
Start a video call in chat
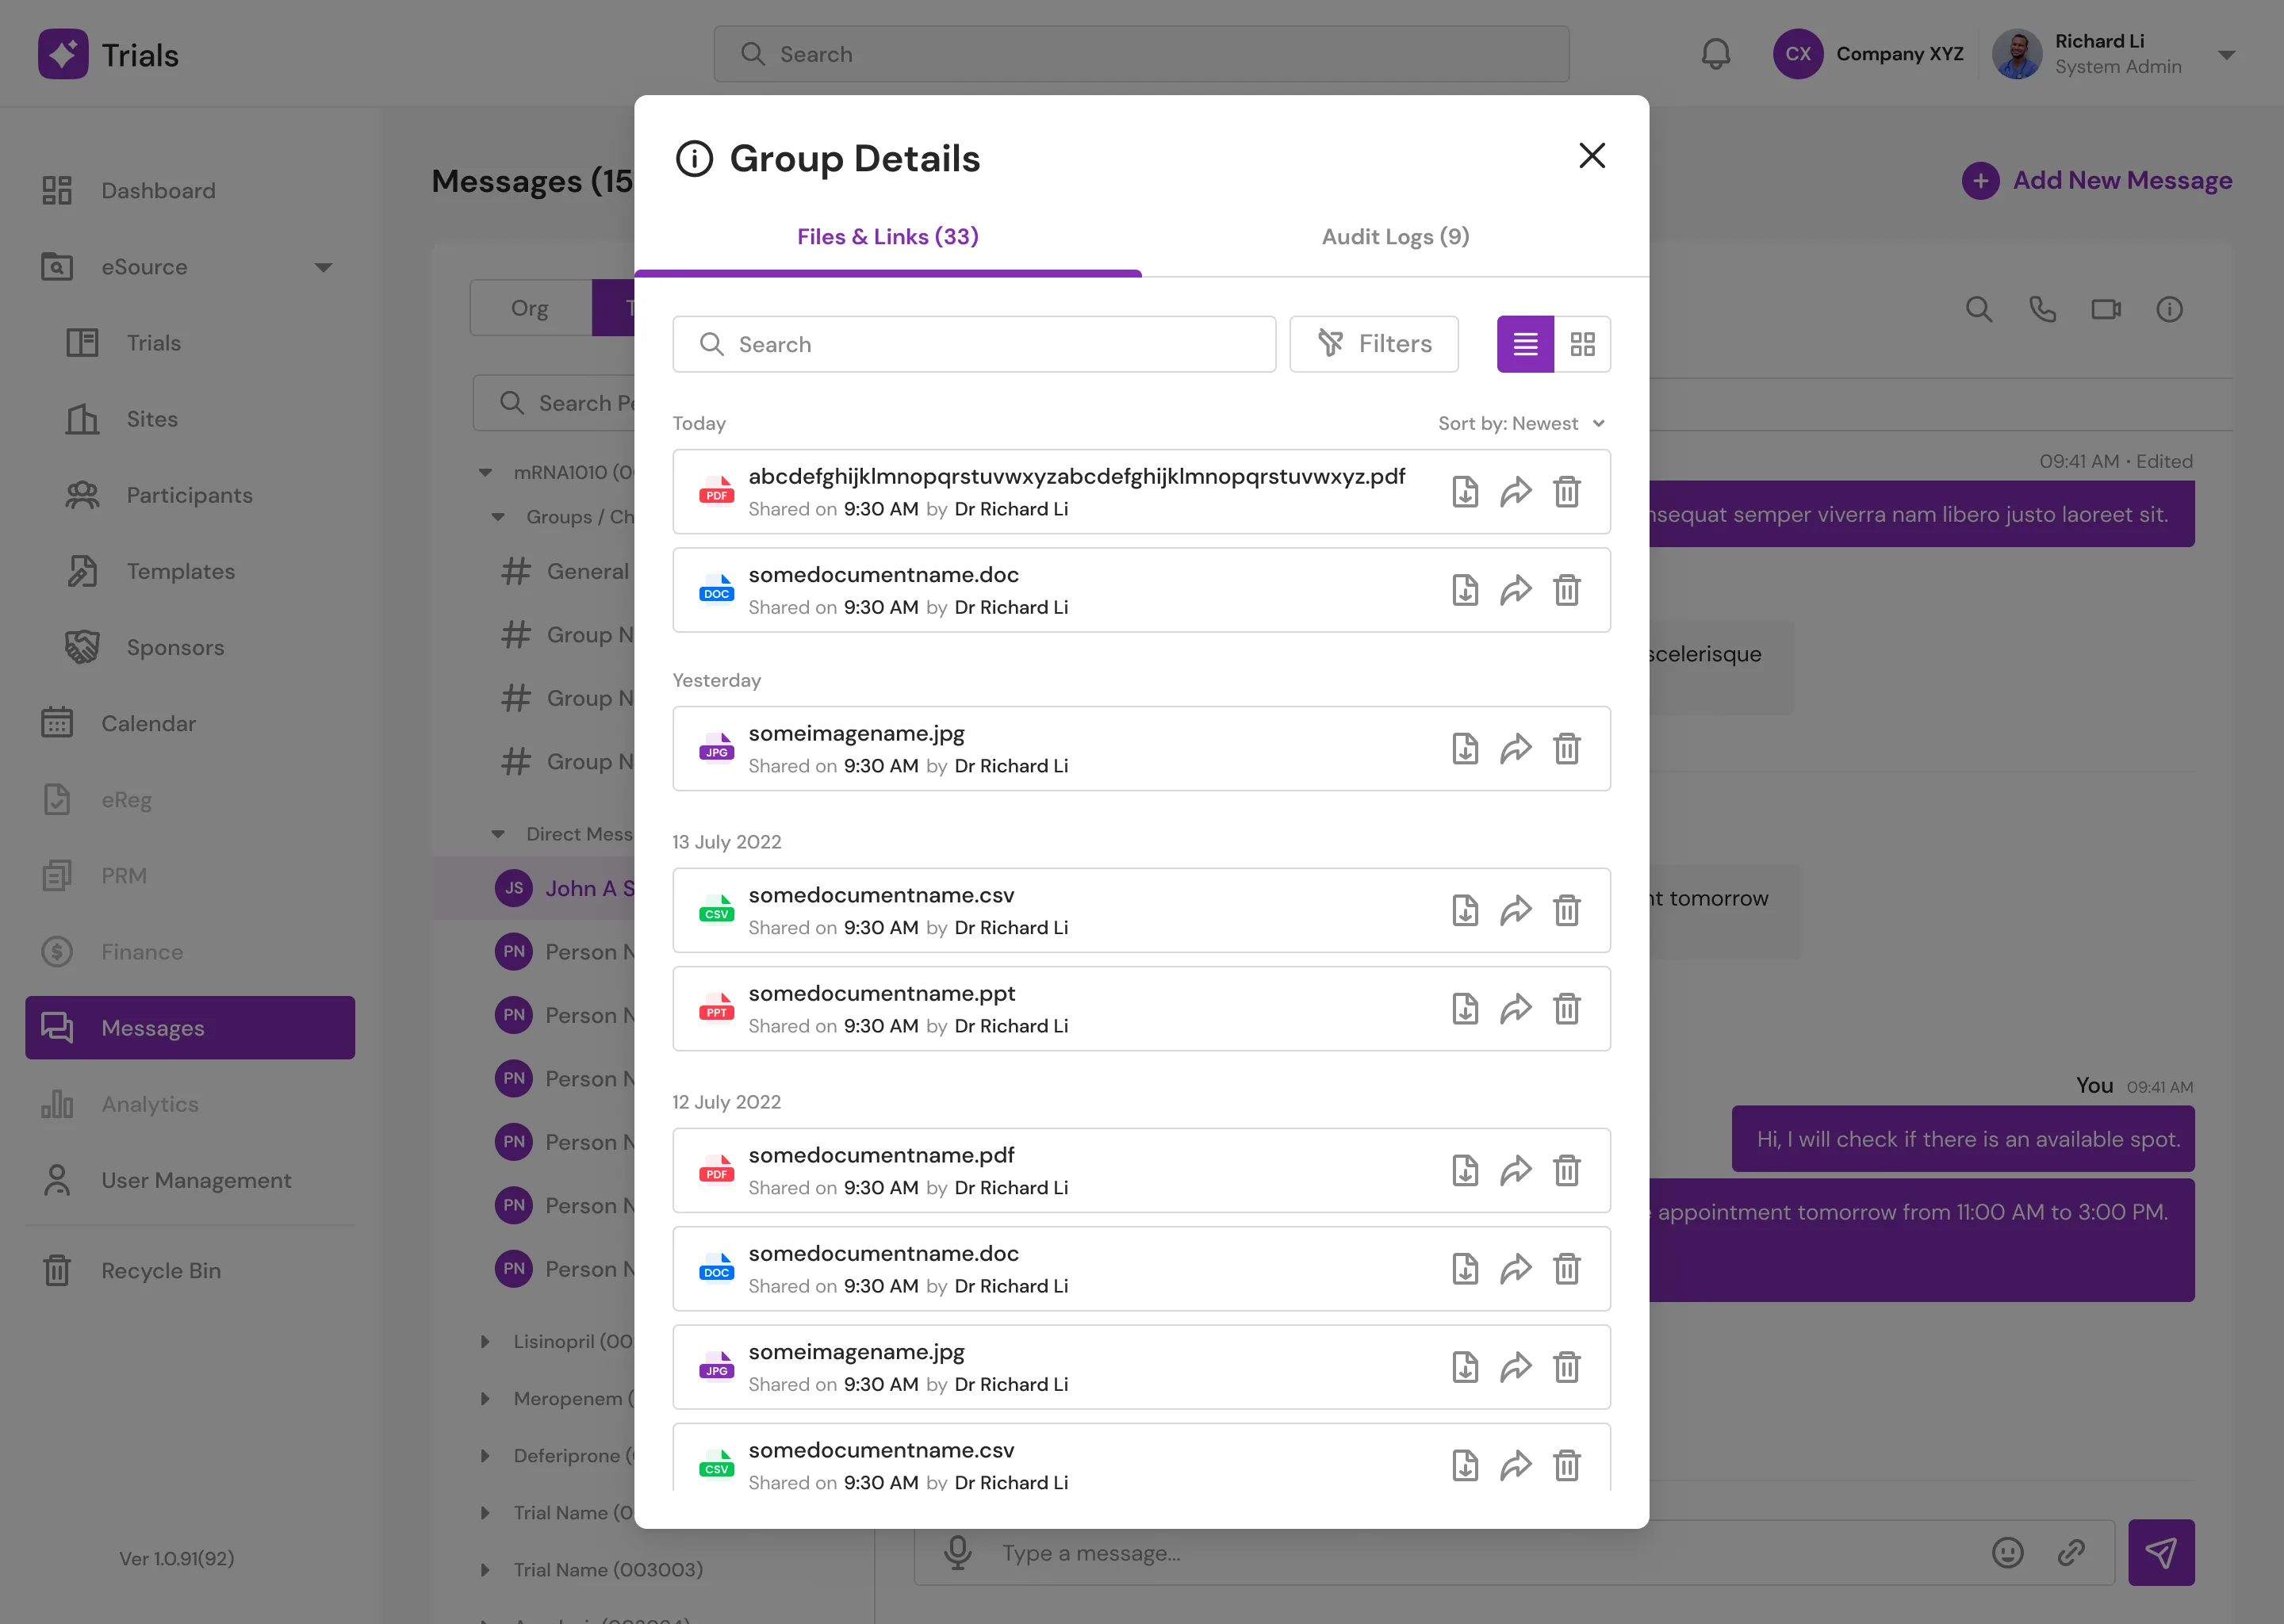coord(2106,310)
